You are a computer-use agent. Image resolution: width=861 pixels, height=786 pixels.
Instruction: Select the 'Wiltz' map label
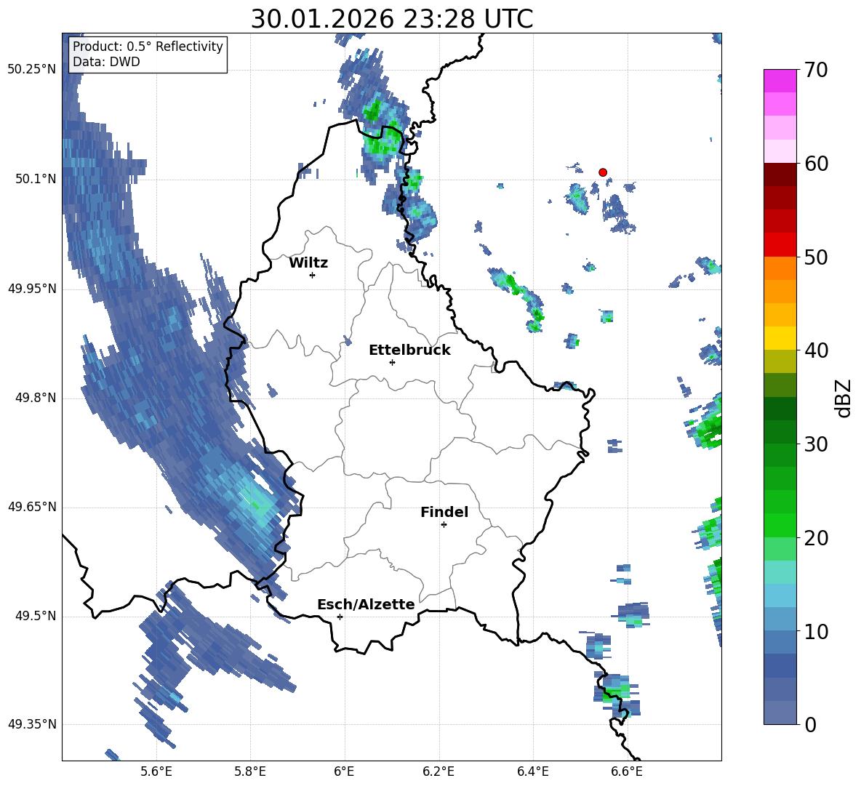coord(308,263)
